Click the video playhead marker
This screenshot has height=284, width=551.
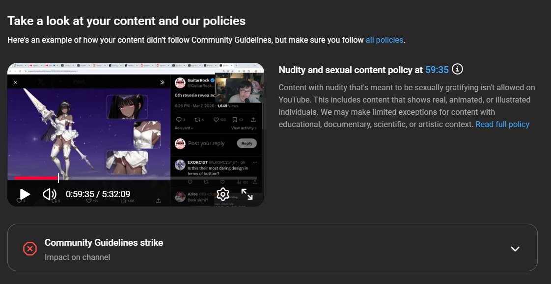[58, 179]
